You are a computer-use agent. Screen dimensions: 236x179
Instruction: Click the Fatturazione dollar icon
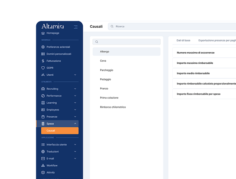tap(43, 61)
